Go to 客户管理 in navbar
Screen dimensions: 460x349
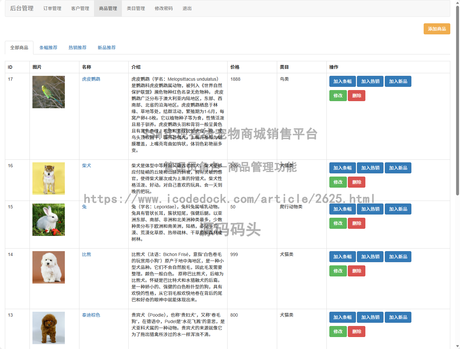click(x=80, y=8)
